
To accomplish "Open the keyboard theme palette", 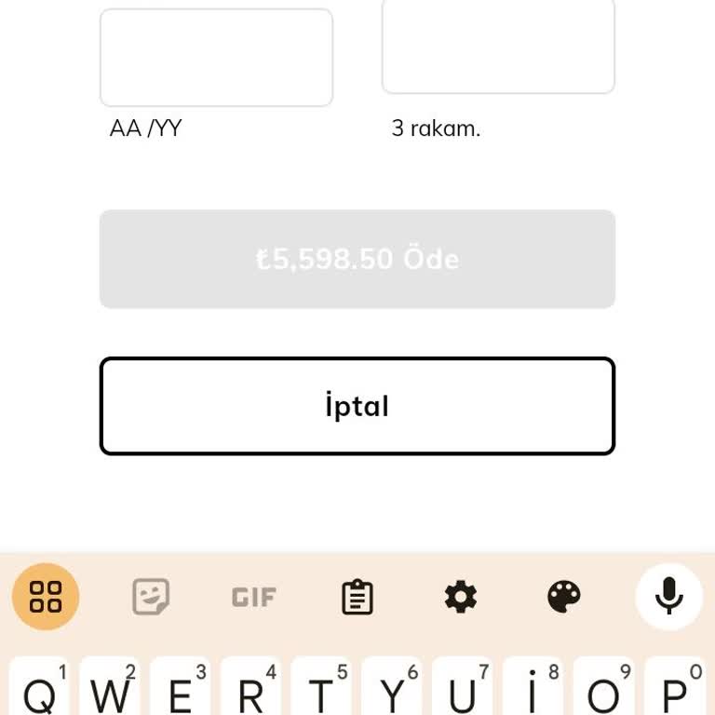I will click(564, 597).
